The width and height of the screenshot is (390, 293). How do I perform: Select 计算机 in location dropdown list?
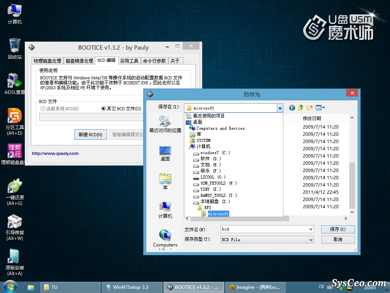200,146
